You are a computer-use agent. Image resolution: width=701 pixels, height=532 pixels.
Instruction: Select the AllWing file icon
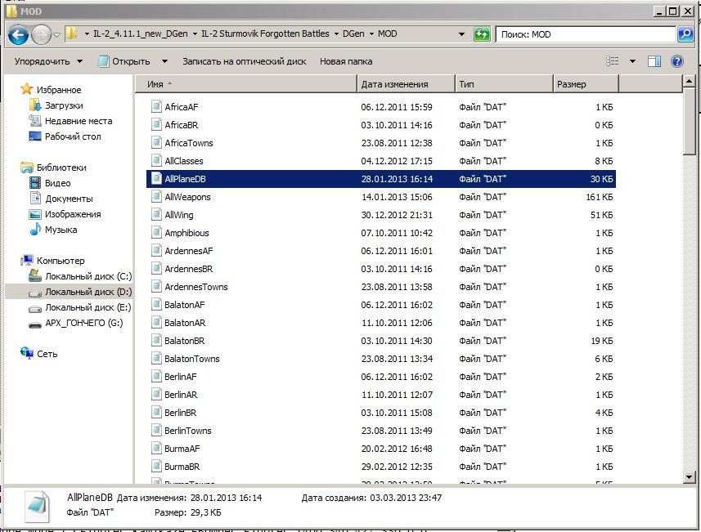[156, 214]
